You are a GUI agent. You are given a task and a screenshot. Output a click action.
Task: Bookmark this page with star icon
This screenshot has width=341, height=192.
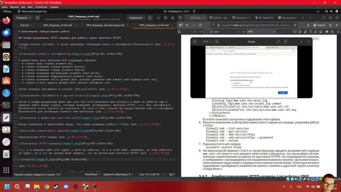coord(295,25)
